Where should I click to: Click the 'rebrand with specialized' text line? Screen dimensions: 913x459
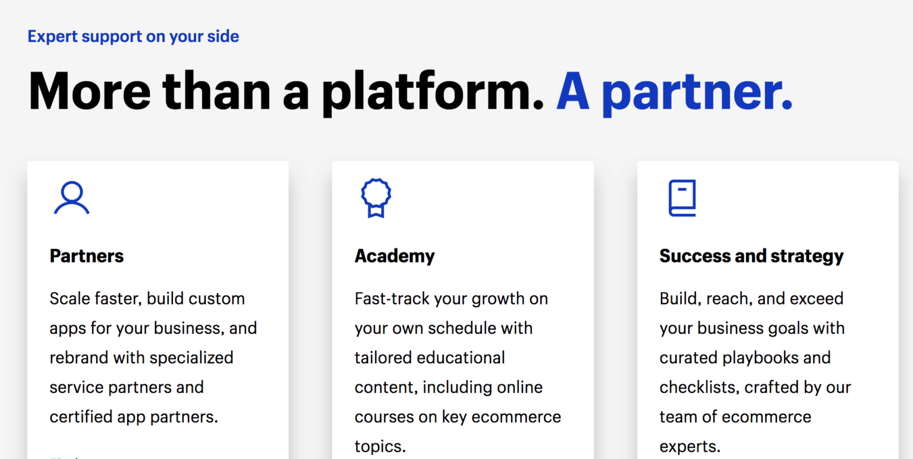point(141,357)
